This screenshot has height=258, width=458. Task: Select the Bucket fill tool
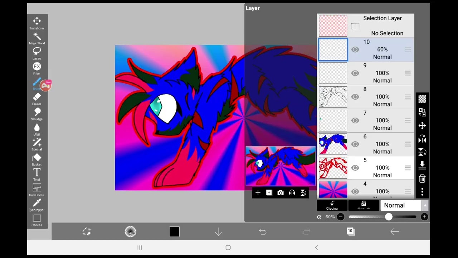(37, 159)
